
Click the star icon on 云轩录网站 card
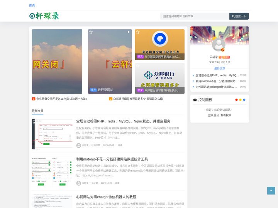point(91,32)
